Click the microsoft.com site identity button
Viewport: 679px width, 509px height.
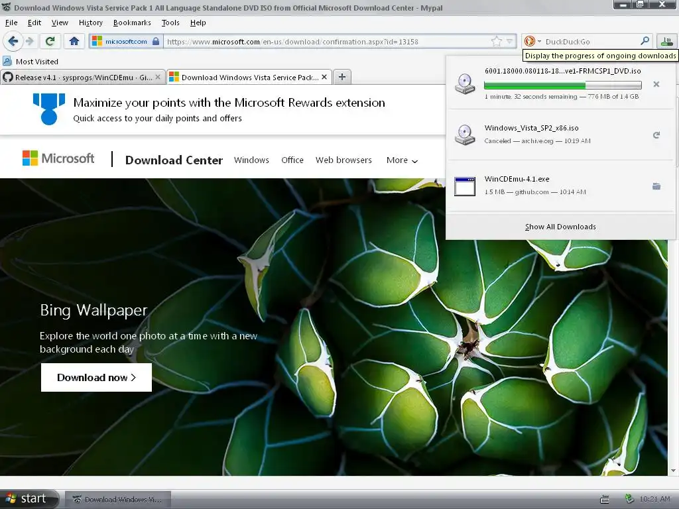coord(126,42)
